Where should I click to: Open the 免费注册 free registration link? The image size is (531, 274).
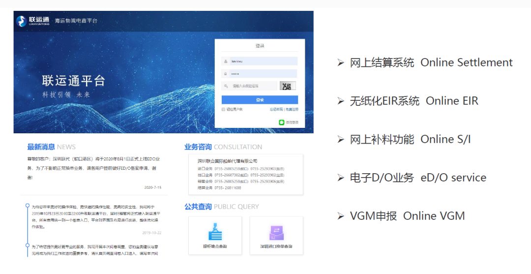click(292, 109)
